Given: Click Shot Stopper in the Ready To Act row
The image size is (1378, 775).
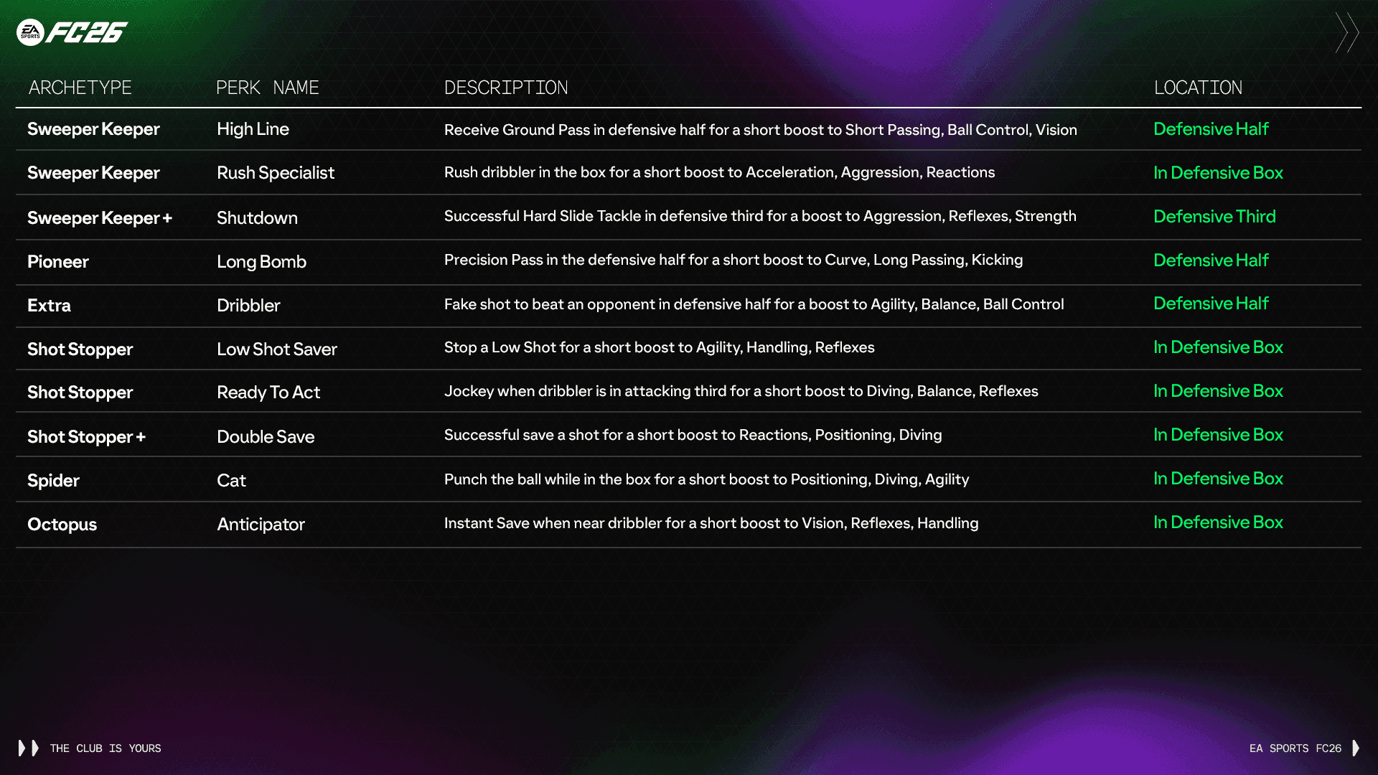Looking at the screenshot, I should click(x=80, y=393).
